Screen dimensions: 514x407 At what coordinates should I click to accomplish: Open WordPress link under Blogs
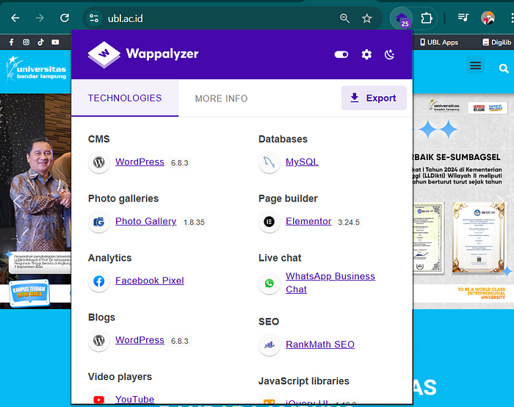point(140,340)
